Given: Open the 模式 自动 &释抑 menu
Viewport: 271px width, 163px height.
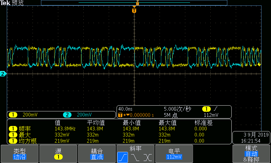Looking at the screenshot, I should [x=251, y=154].
